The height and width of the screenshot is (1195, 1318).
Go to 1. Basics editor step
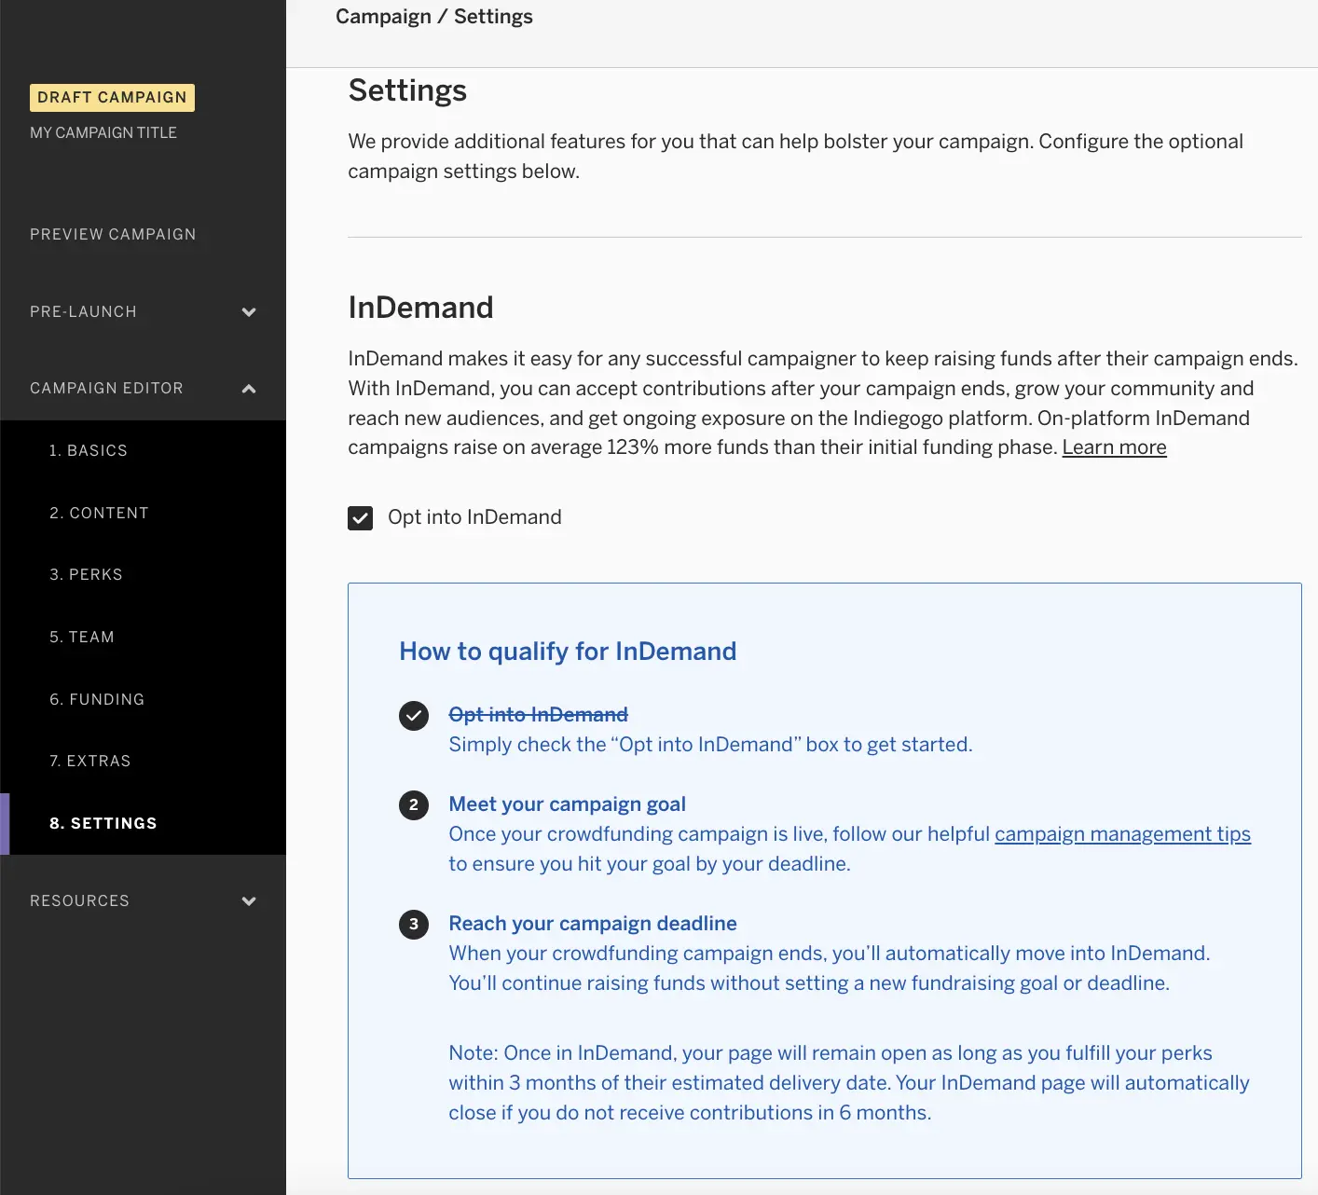[x=89, y=450]
